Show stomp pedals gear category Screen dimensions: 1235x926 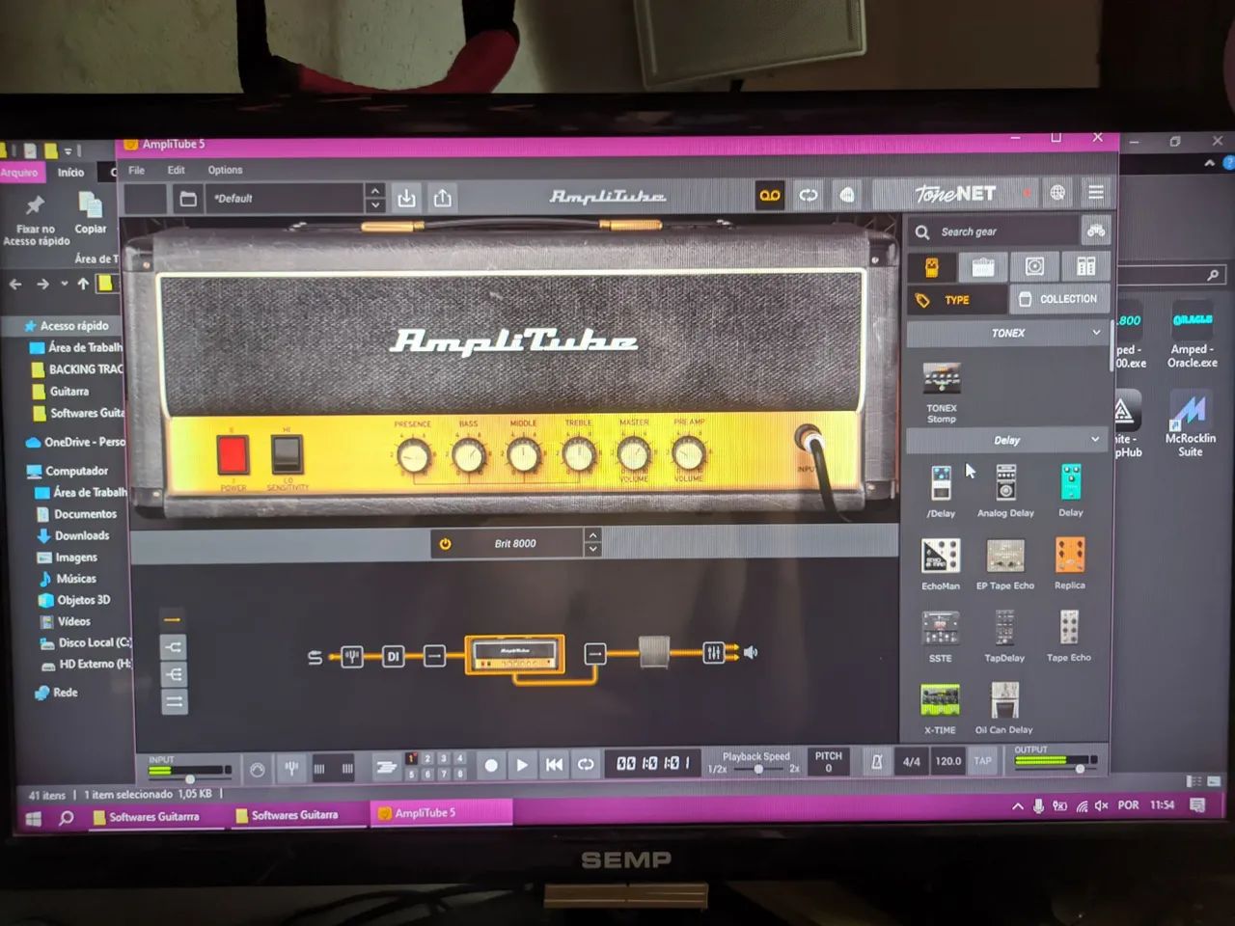click(x=932, y=267)
